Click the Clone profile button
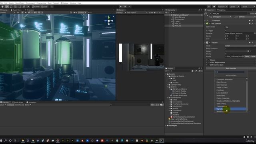The height and width of the screenshot is (144, 256). click(253, 56)
